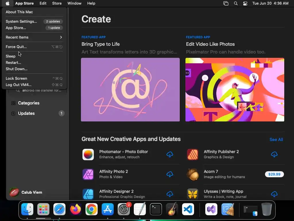The width and height of the screenshot is (294, 221).
Task: Select Log Out VM4... entry
Action: coord(34,85)
